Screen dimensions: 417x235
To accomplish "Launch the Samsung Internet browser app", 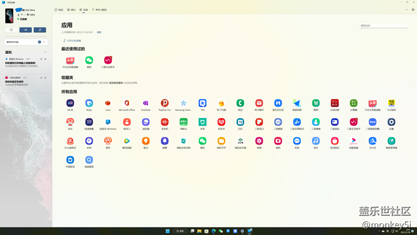I will tap(146, 122).
